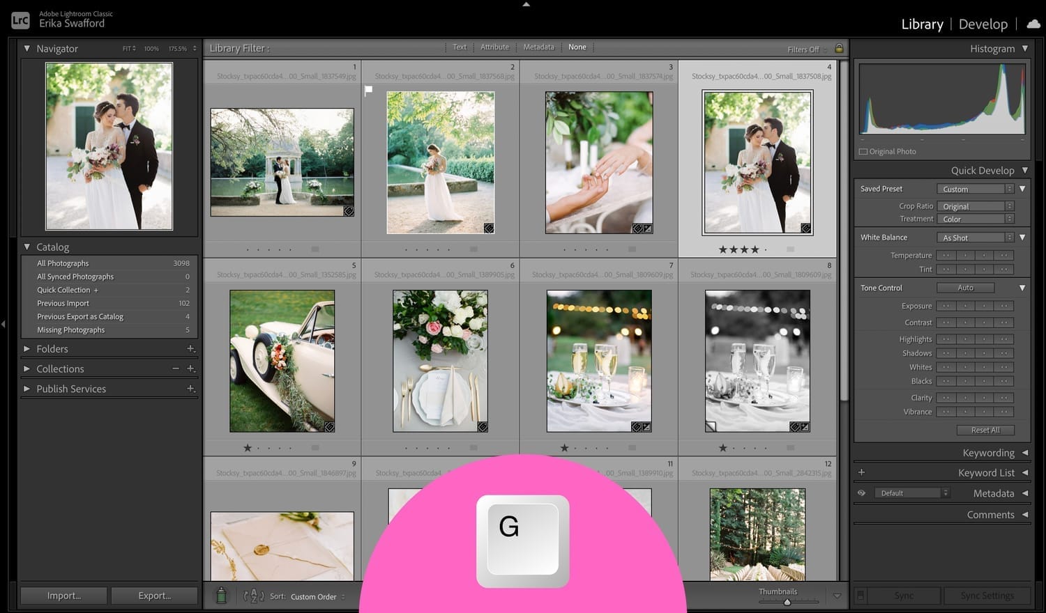Viewport: 1046px width, 613px height.
Task: Expand the Collections panel triangle
Action: 27,368
